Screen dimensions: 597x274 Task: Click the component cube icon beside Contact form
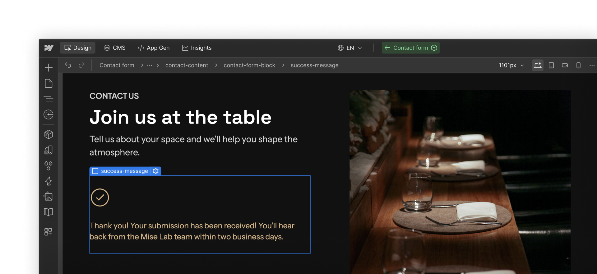click(434, 48)
